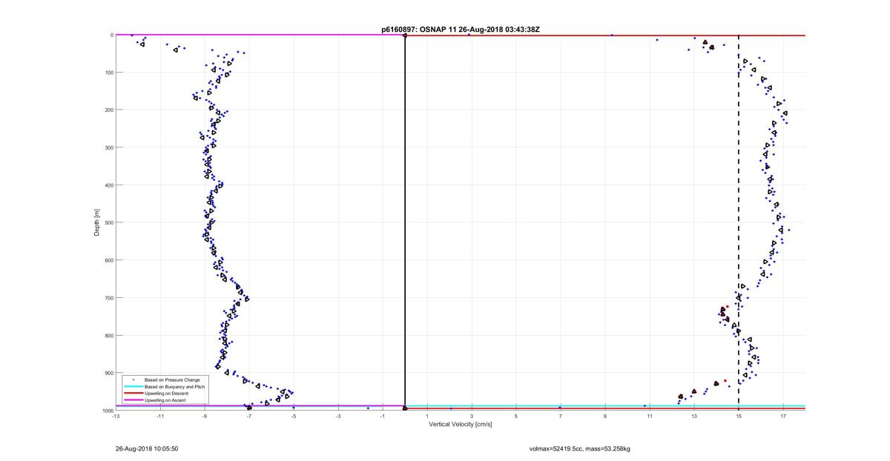Click x-axis tick label -5
This screenshot has width=890, height=461.
[x=294, y=415]
